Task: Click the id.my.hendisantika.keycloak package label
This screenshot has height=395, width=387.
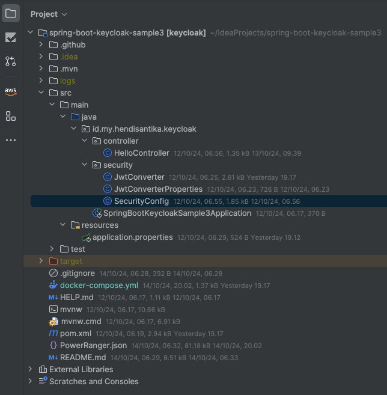Action: [144, 129]
